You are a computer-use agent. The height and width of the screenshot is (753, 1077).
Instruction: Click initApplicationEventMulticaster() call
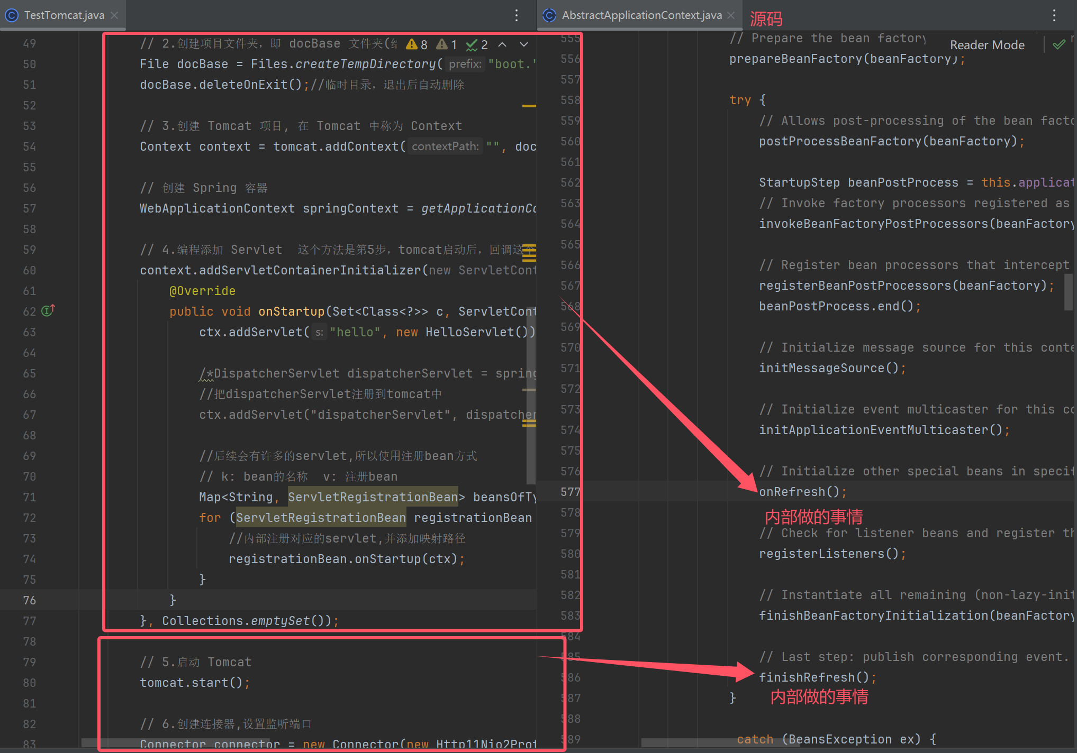[884, 430]
